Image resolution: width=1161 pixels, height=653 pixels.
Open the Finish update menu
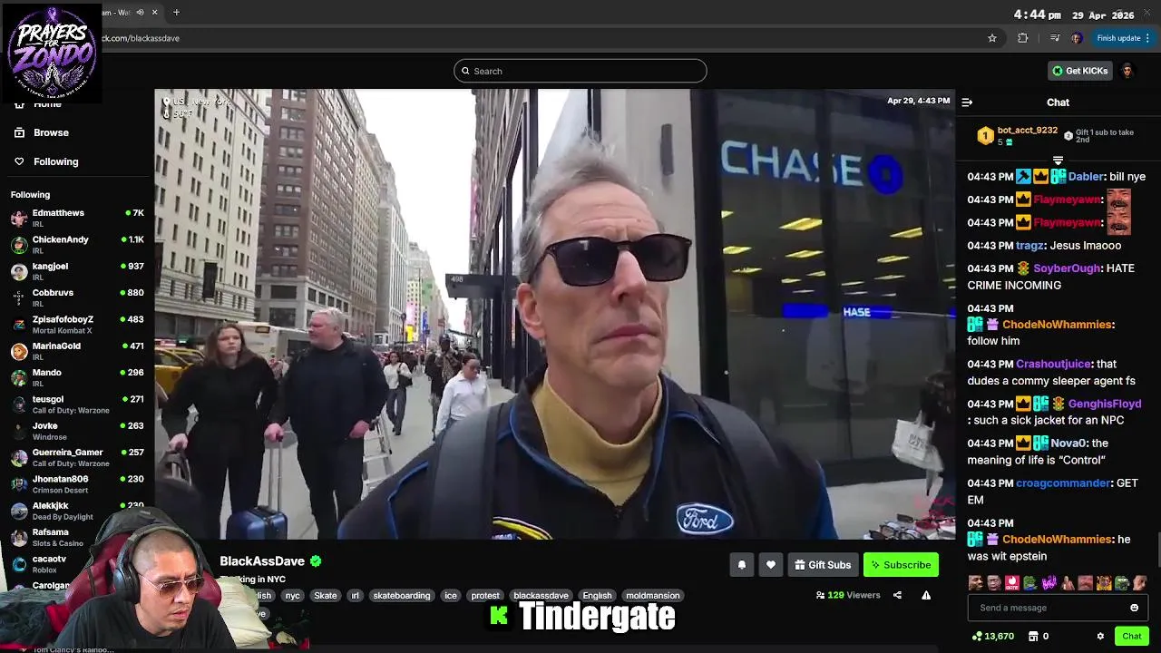click(x=1123, y=38)
